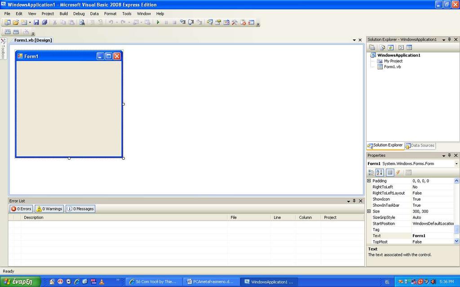
Task: Open the Format menu
Action: 111,13
